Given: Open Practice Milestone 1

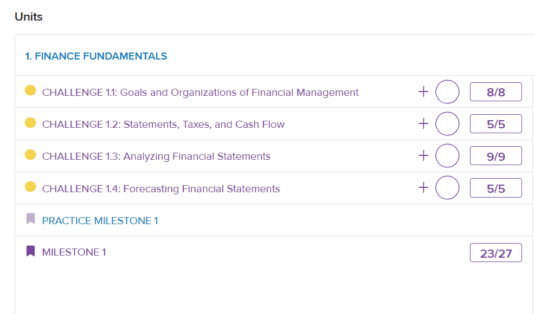Looking at the screenshot, I should (100, 220).
